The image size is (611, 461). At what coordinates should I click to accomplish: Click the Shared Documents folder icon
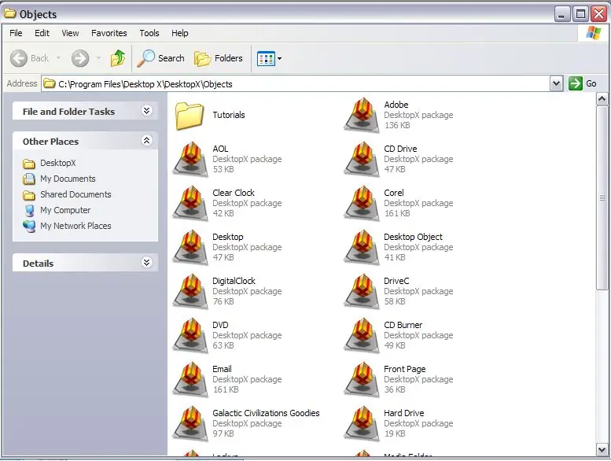(29, 195)
